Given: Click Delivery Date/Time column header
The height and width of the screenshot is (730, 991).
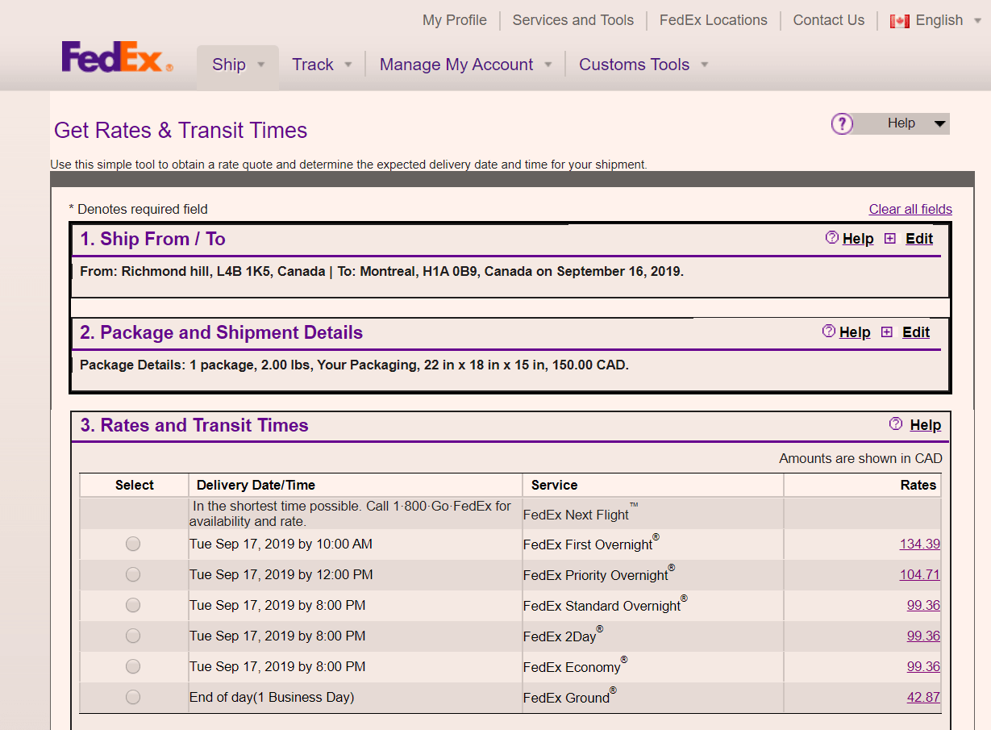Looking at the screenshot, I should pyautogui.click(x=256, y=485).
